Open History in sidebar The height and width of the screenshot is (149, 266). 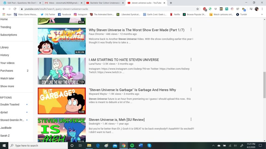(5, 55)
